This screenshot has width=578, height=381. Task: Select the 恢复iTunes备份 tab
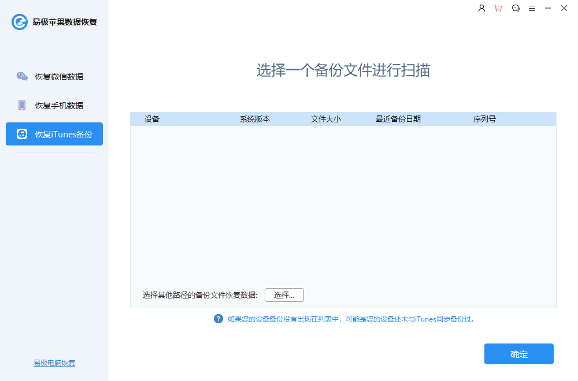pyautogui.click(x=58, y=133)
